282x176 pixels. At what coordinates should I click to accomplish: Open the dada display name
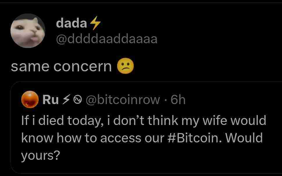71,23
